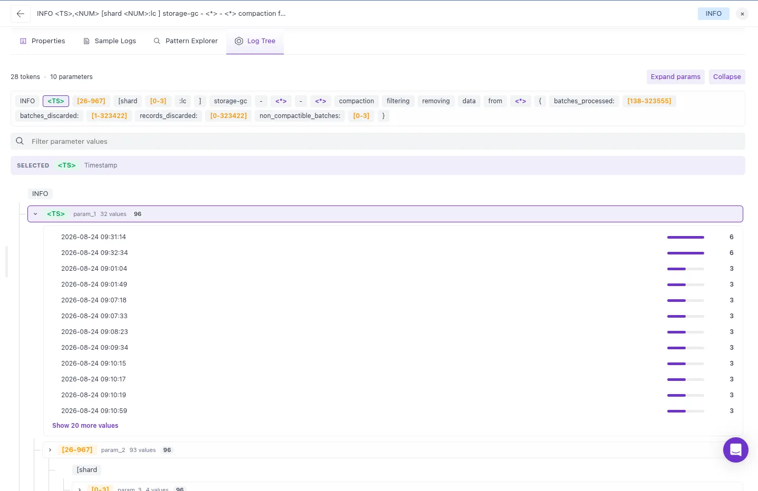
Task: Click the INFO token chip in pattern
Action: point(27,101)
